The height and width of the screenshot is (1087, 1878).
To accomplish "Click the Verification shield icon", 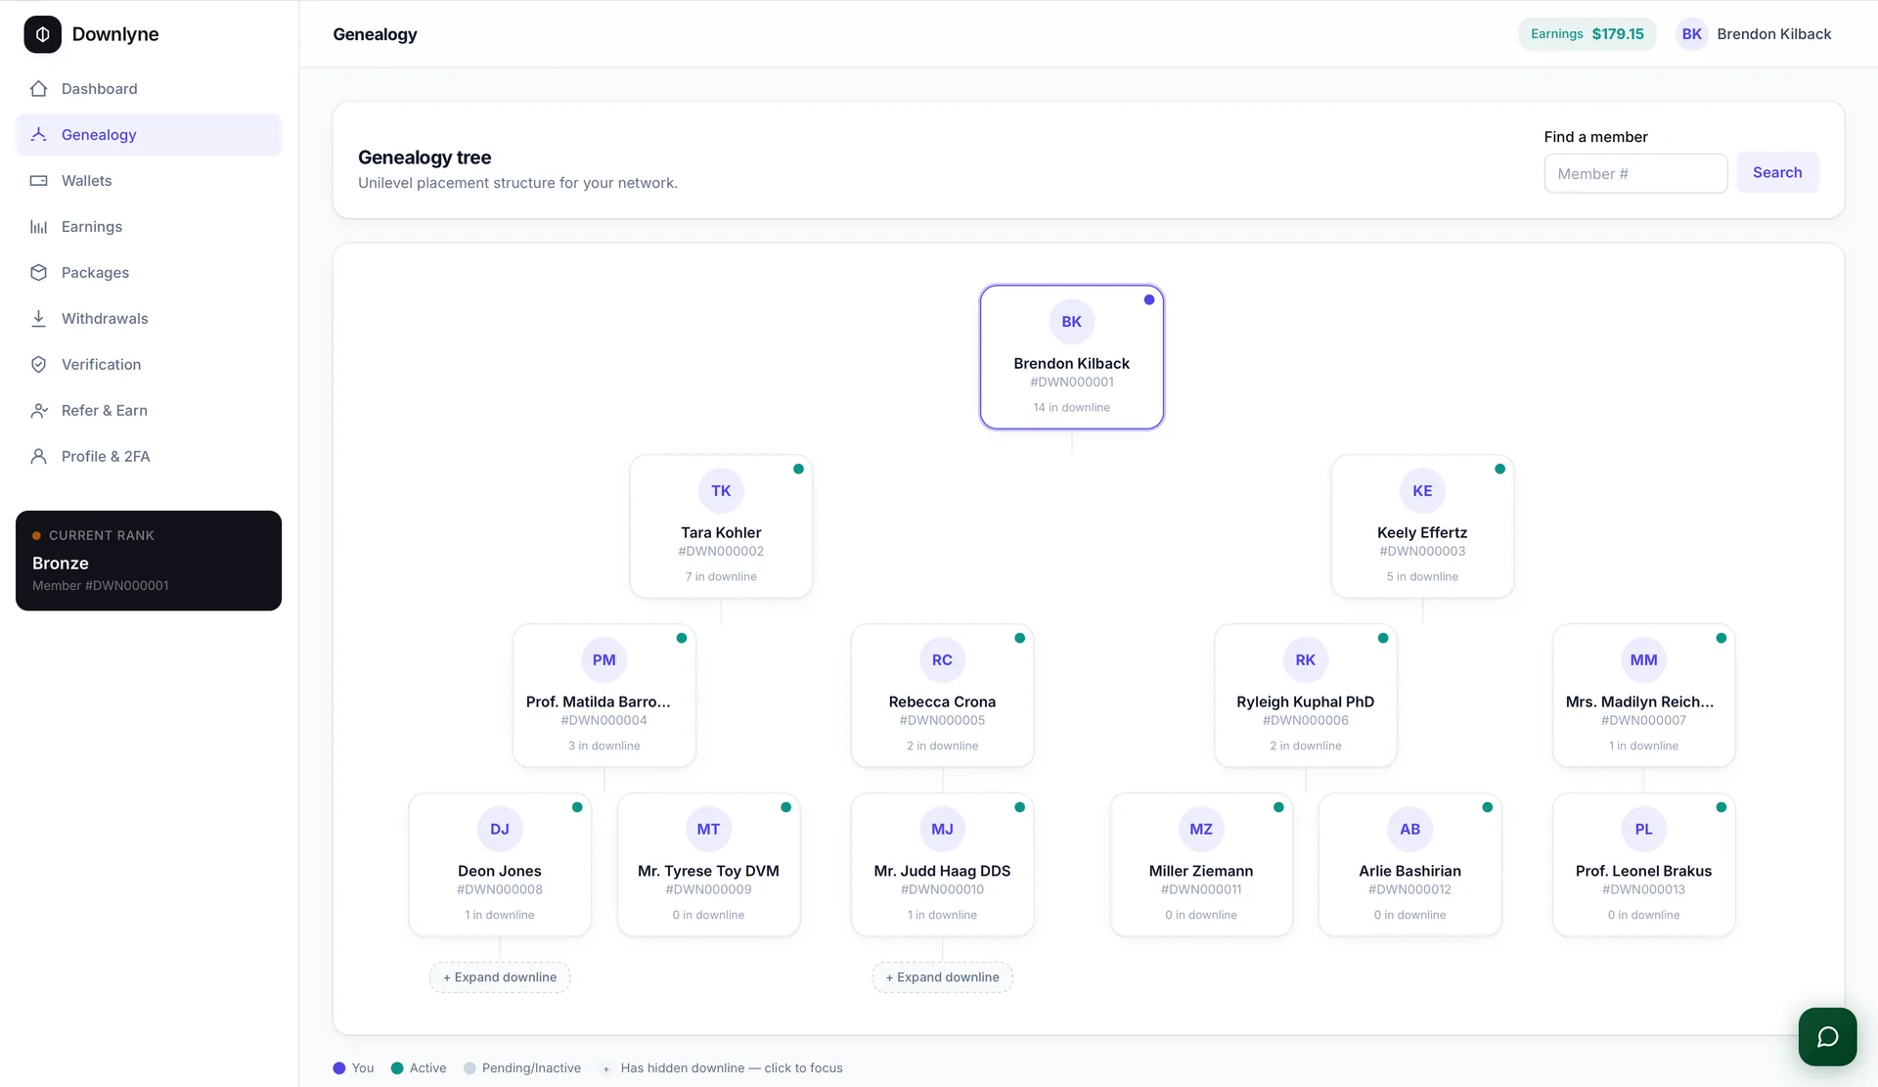I will pyautogui.click(x=39, y=365).
